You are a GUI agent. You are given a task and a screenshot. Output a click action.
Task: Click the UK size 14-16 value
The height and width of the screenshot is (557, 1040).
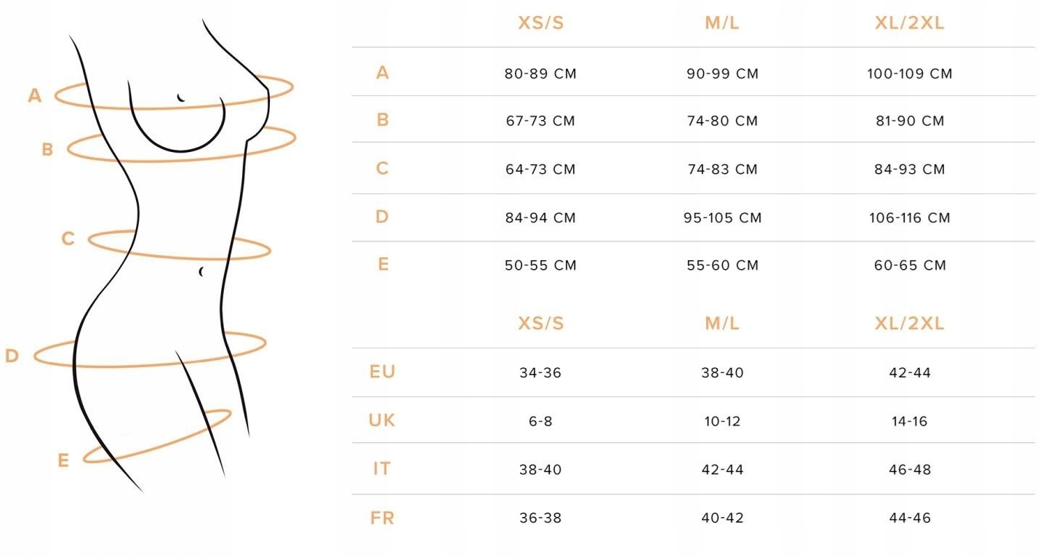click(x=909, y=421)
